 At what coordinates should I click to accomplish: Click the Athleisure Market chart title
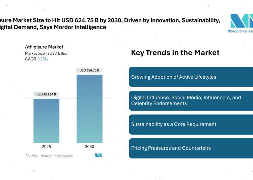tap(44, 47)
